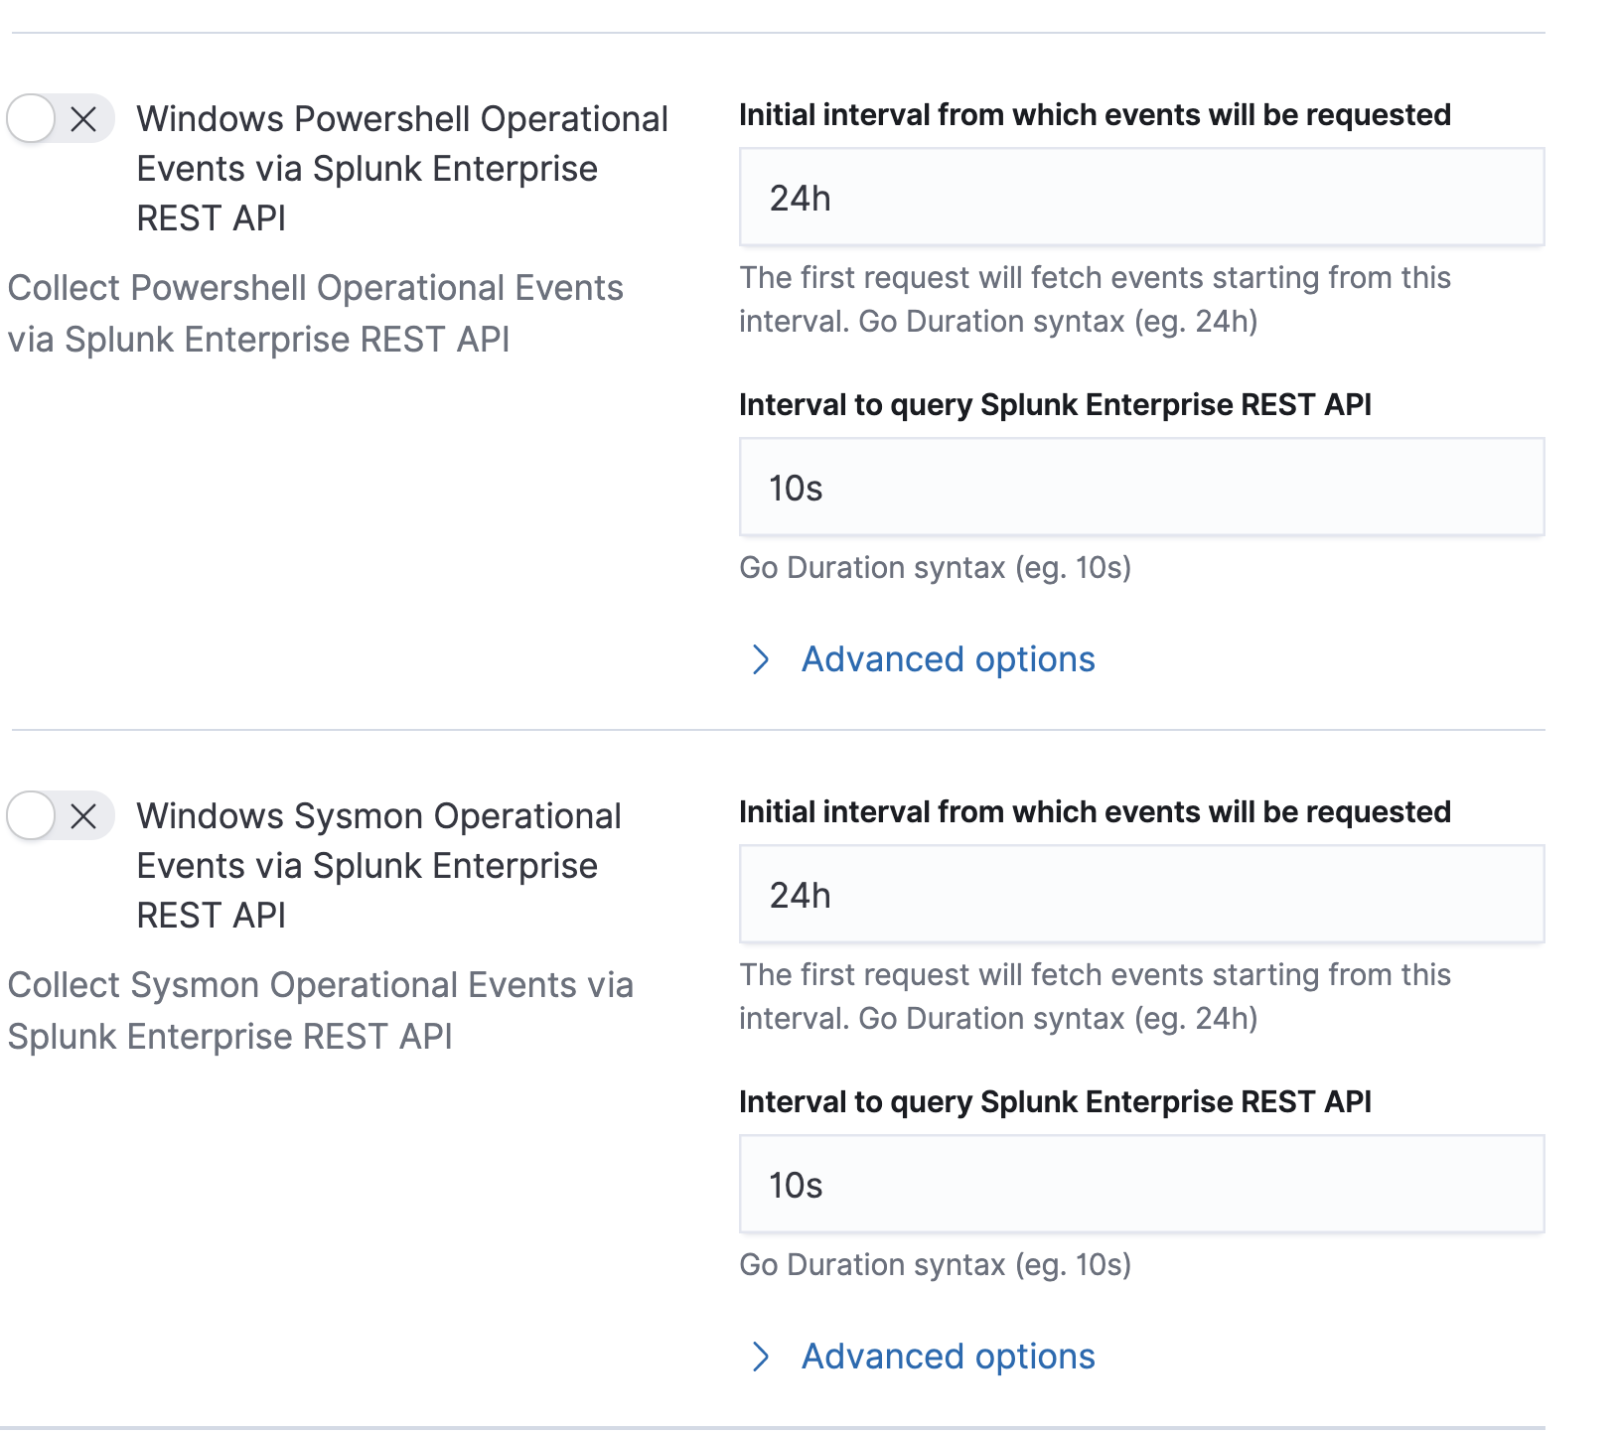Click the Windows Sysmon Operational Events title
This screenshot has width=1619, height=1432.
click(x=377, y=866)
